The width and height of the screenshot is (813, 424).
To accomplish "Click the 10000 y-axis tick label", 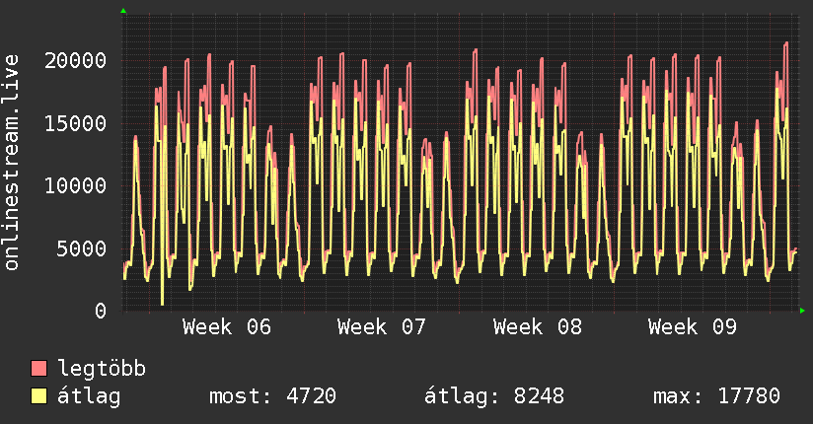I will coord(75,186).
